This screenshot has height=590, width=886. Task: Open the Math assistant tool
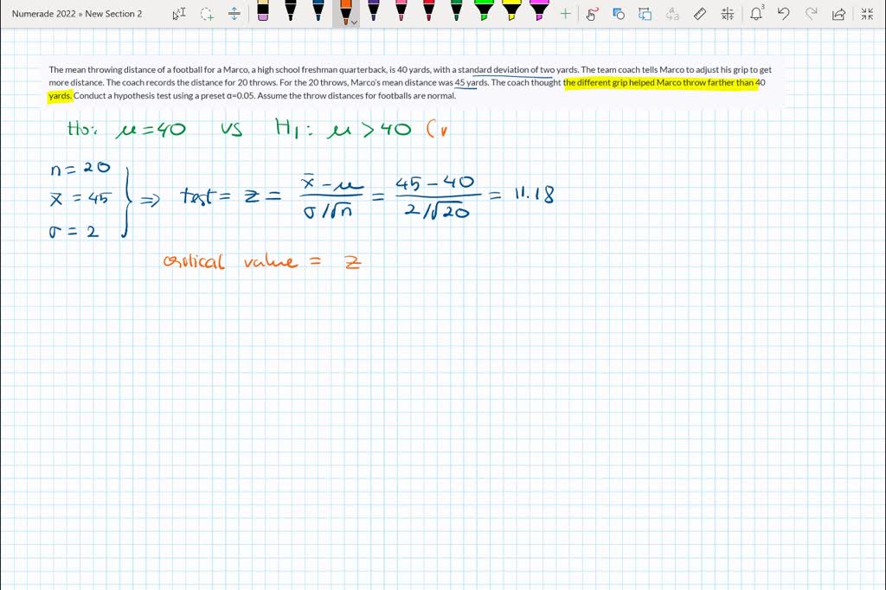tap(728, 14)
